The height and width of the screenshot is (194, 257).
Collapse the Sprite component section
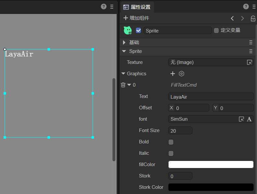[124, 51]
